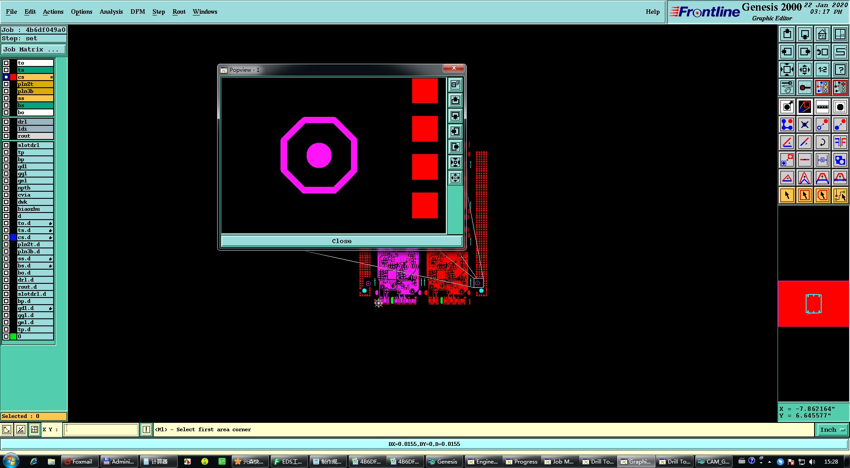Click the question mark help icon
The image size is (850, 468).
click(x=840, y=70)
